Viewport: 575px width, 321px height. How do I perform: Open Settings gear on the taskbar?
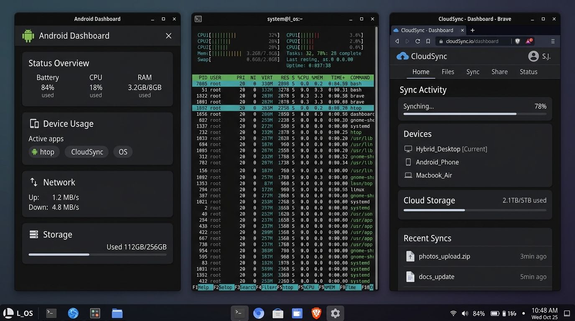[x=335, y=313]
